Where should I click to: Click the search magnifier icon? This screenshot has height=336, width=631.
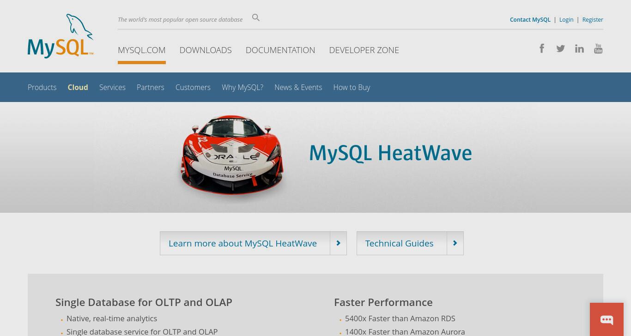(x=256, y=18)
